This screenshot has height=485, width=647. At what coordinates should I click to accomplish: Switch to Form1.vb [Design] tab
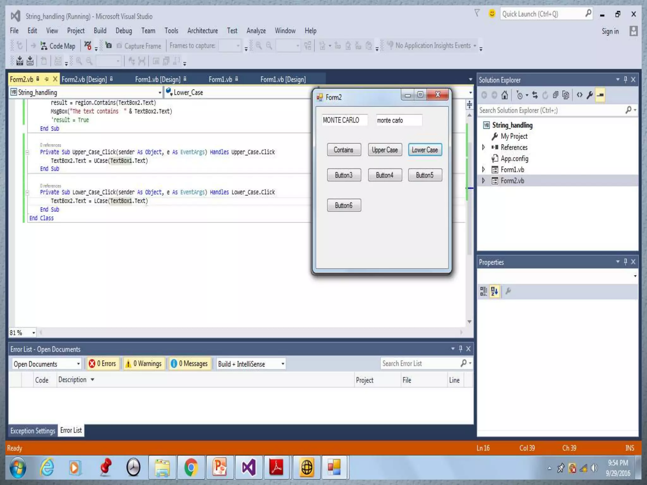tap(158, 79)
